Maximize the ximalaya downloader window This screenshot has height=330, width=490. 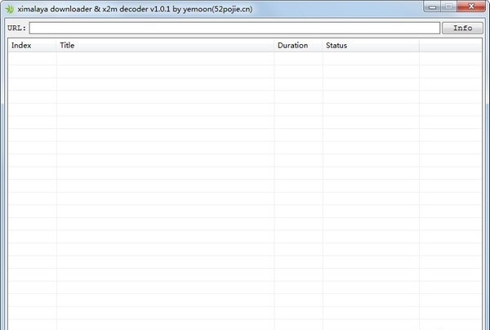coord(448,7)
